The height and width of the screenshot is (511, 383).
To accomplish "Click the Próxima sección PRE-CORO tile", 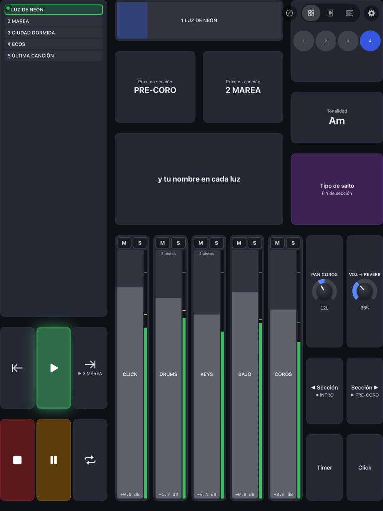I will [x=155, y=87].
